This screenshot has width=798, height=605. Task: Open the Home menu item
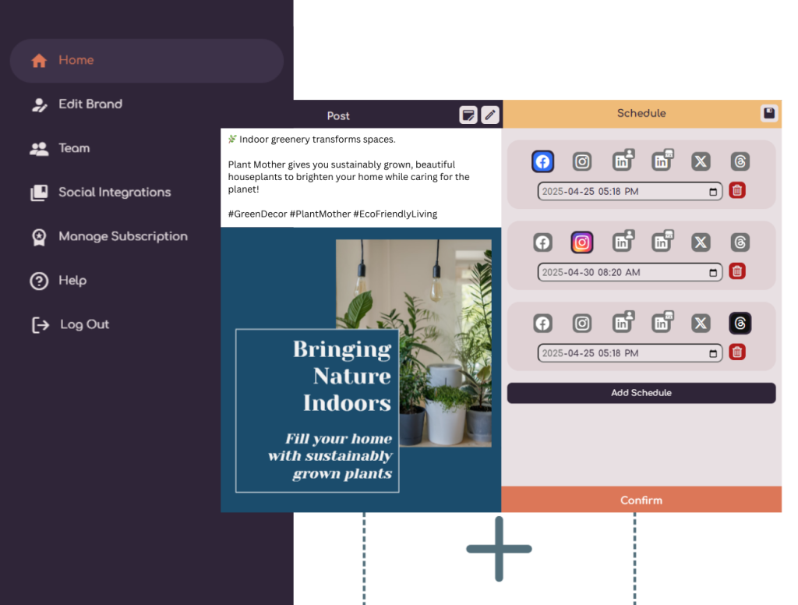click(x=147, y=61)
